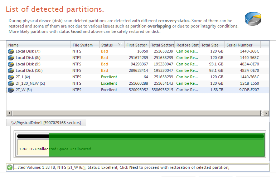The image size is (276, 177).
Task: Click Can be Re... status of 2T_1 (4:)
Action: click(x=187, y=77)
